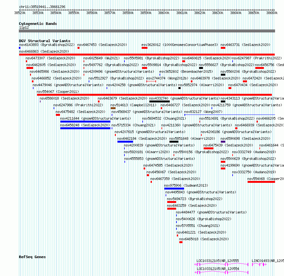This screenshot has height=276, width=284.
Task: Click the long red nsv6466863 variant bar
Action: click(147, 55)
